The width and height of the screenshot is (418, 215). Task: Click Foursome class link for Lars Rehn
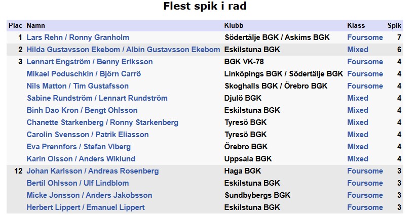[x=365, y=37]
